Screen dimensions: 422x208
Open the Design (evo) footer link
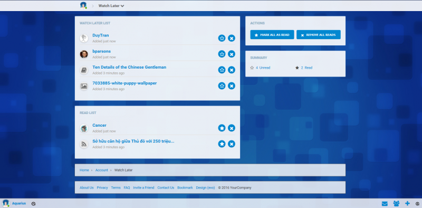[205, 188]
